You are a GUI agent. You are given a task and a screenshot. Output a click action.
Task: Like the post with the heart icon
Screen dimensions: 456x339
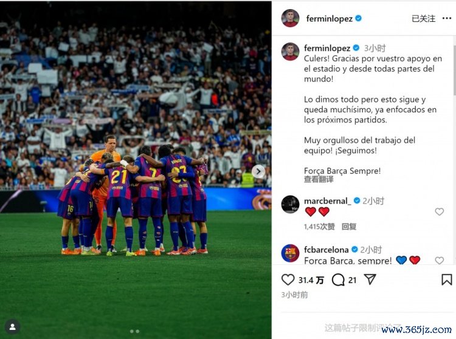[288, 279]
